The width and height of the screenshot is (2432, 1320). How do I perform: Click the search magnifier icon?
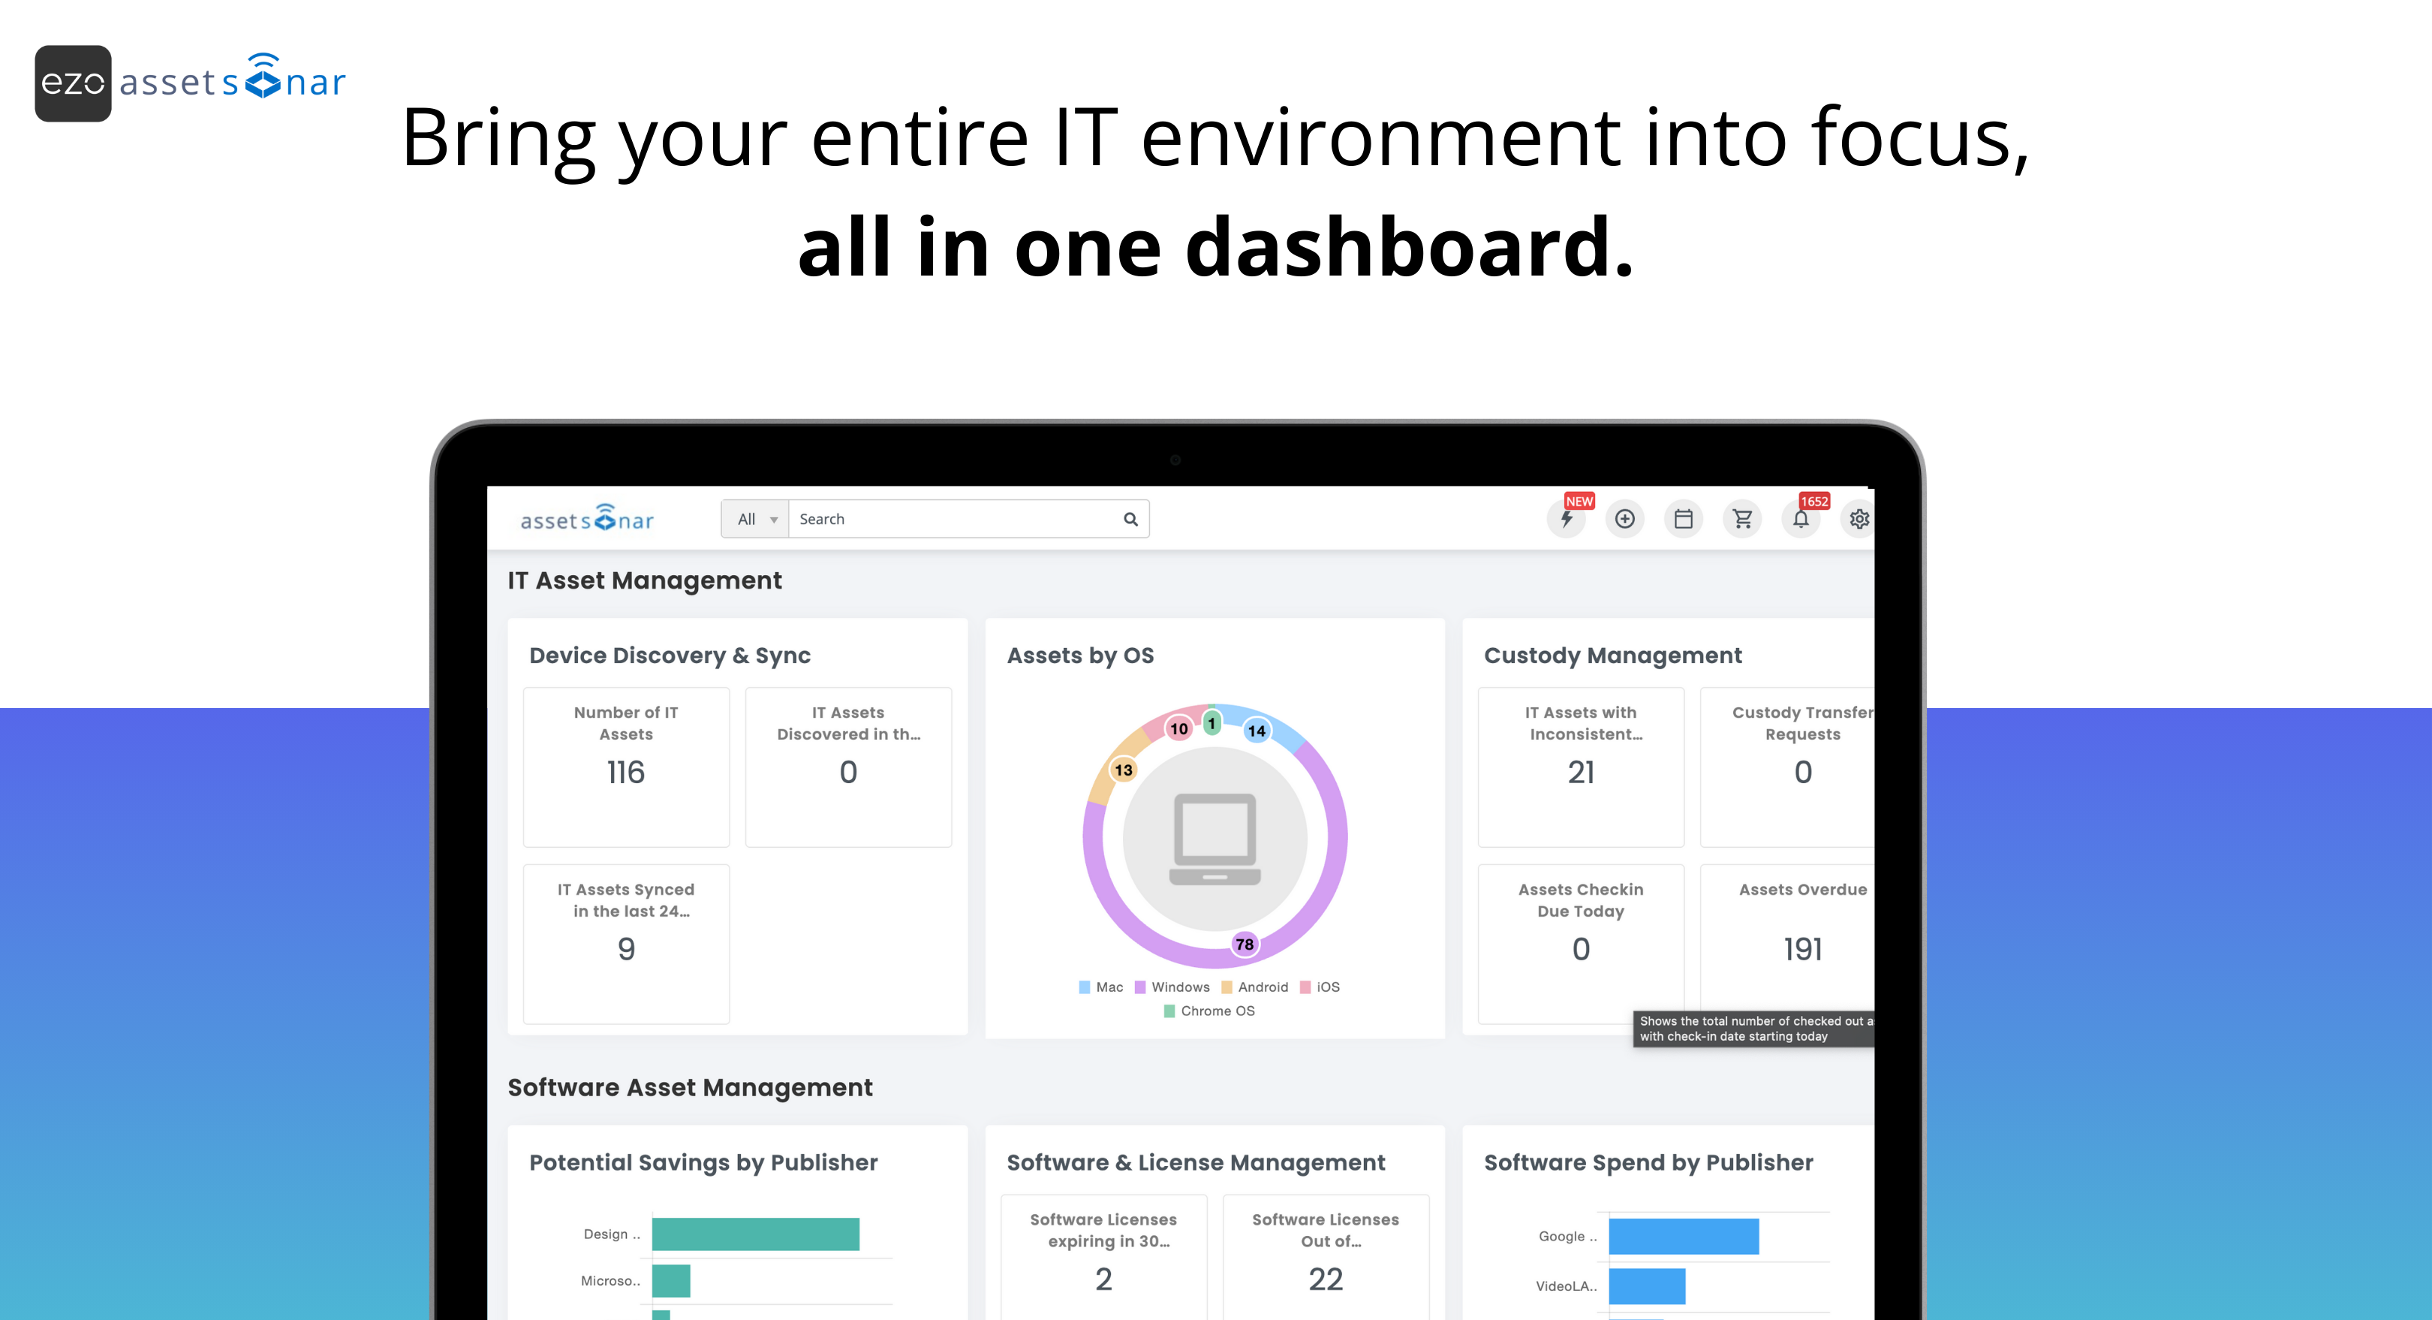click(x=1130, y=520)
